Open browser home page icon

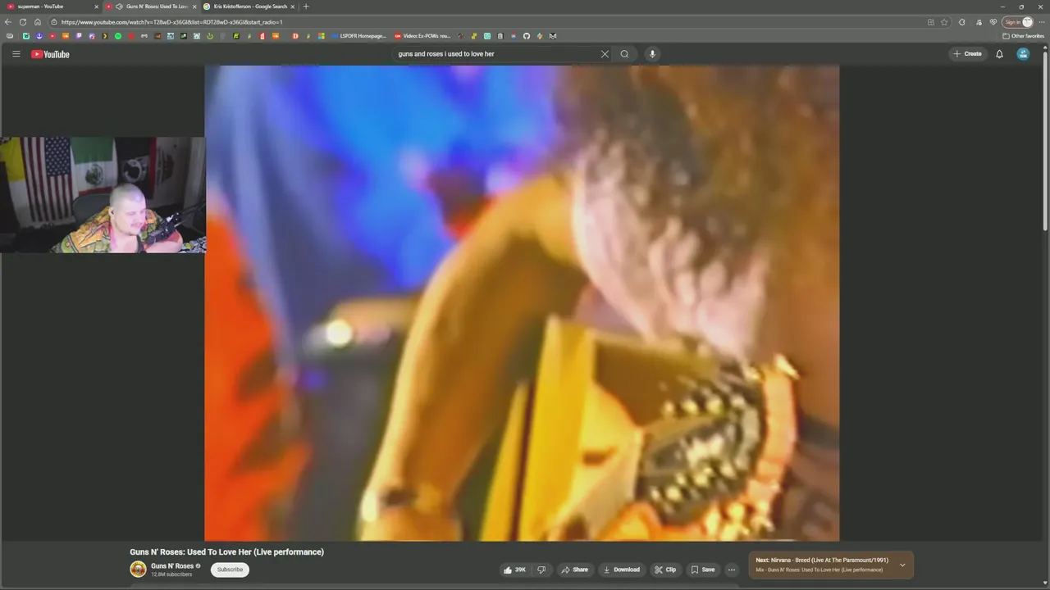click(x=38, y=22)
